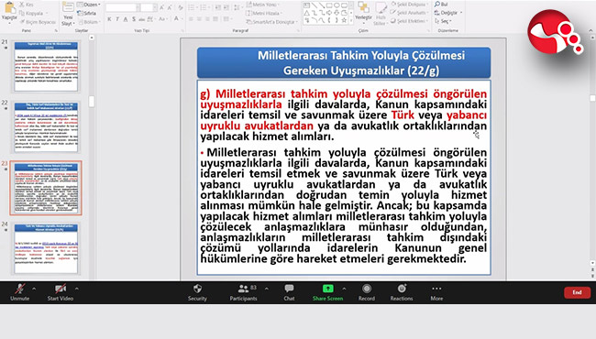Open the Participants panel
The image size is (596, 339).
244,292
